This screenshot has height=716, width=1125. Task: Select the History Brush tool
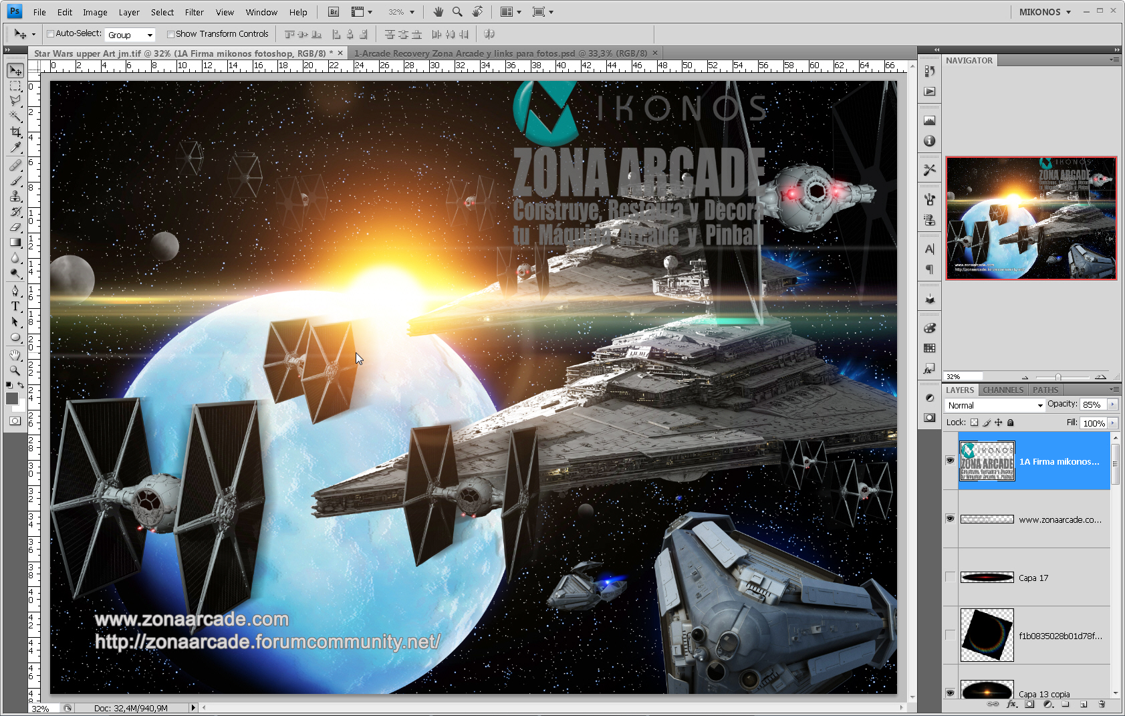[15, 212]
